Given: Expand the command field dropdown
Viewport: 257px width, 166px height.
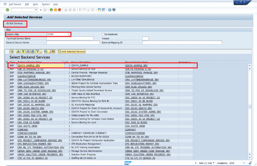Looking at the screenshot, I should tap(36, 10).
